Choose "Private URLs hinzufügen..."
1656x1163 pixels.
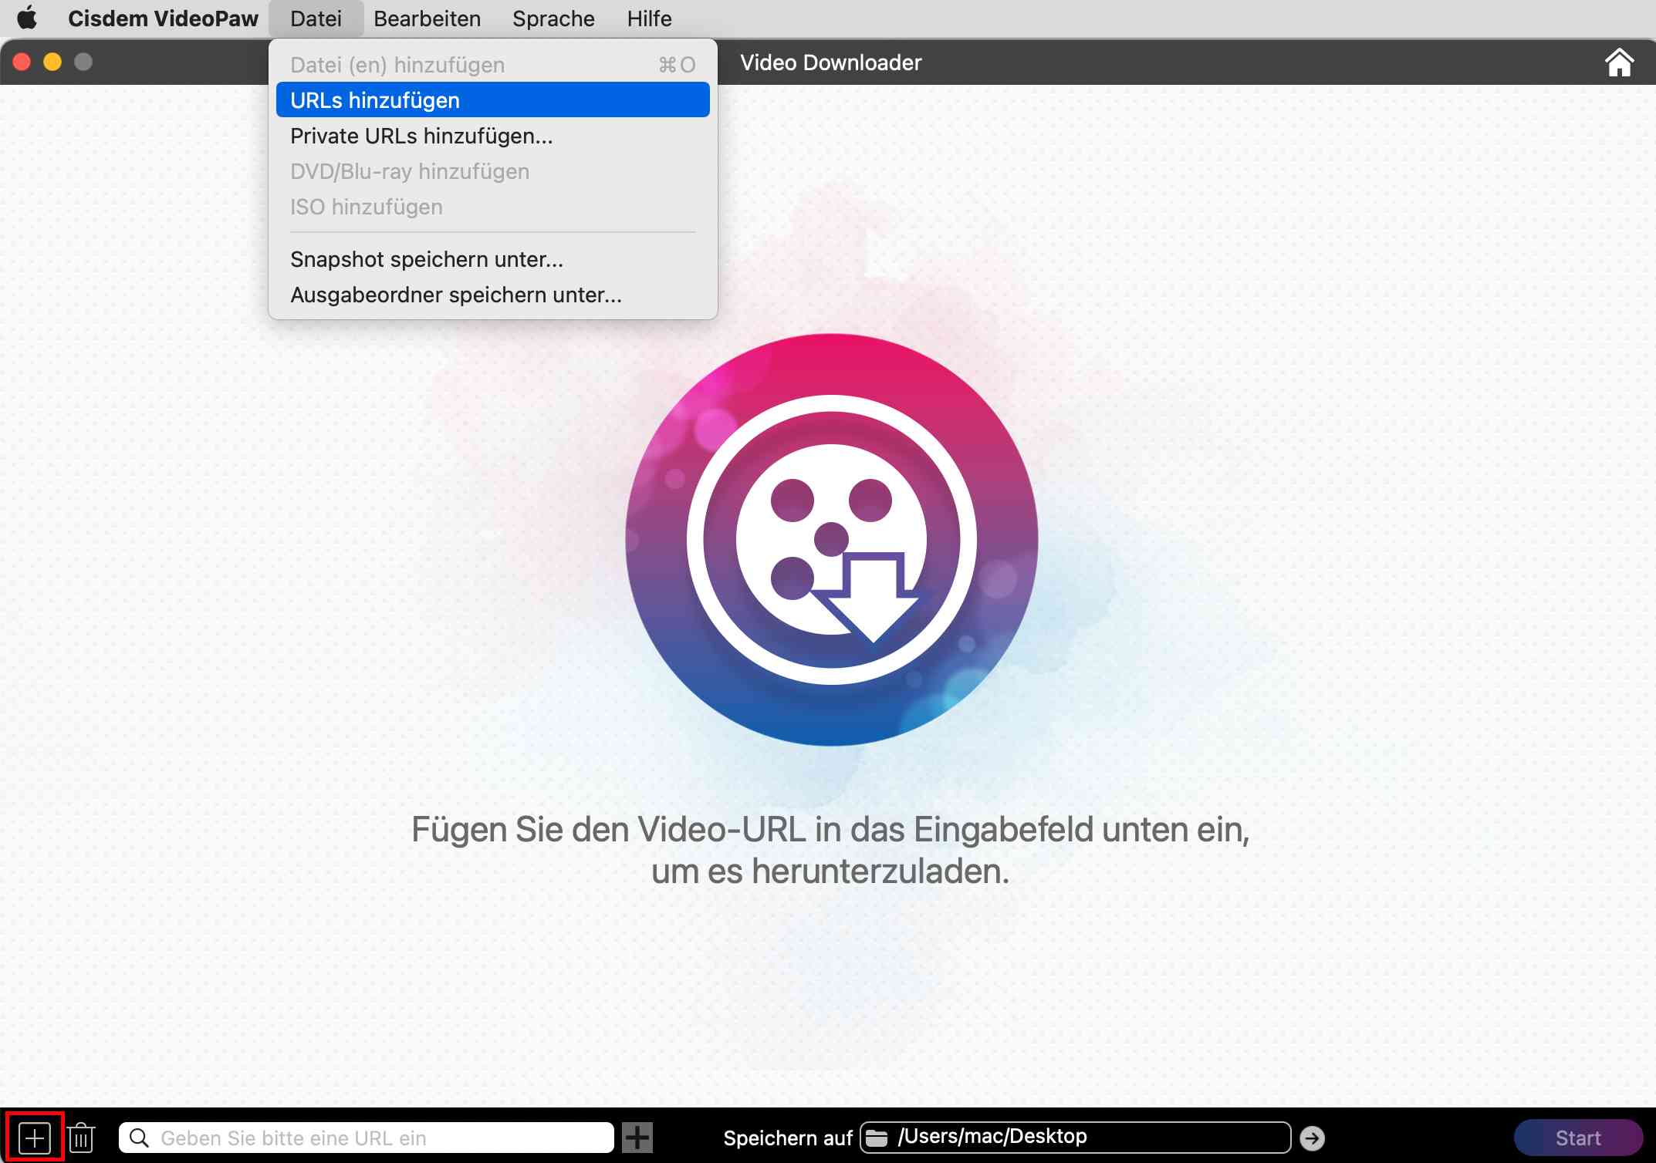pos(421,136)
